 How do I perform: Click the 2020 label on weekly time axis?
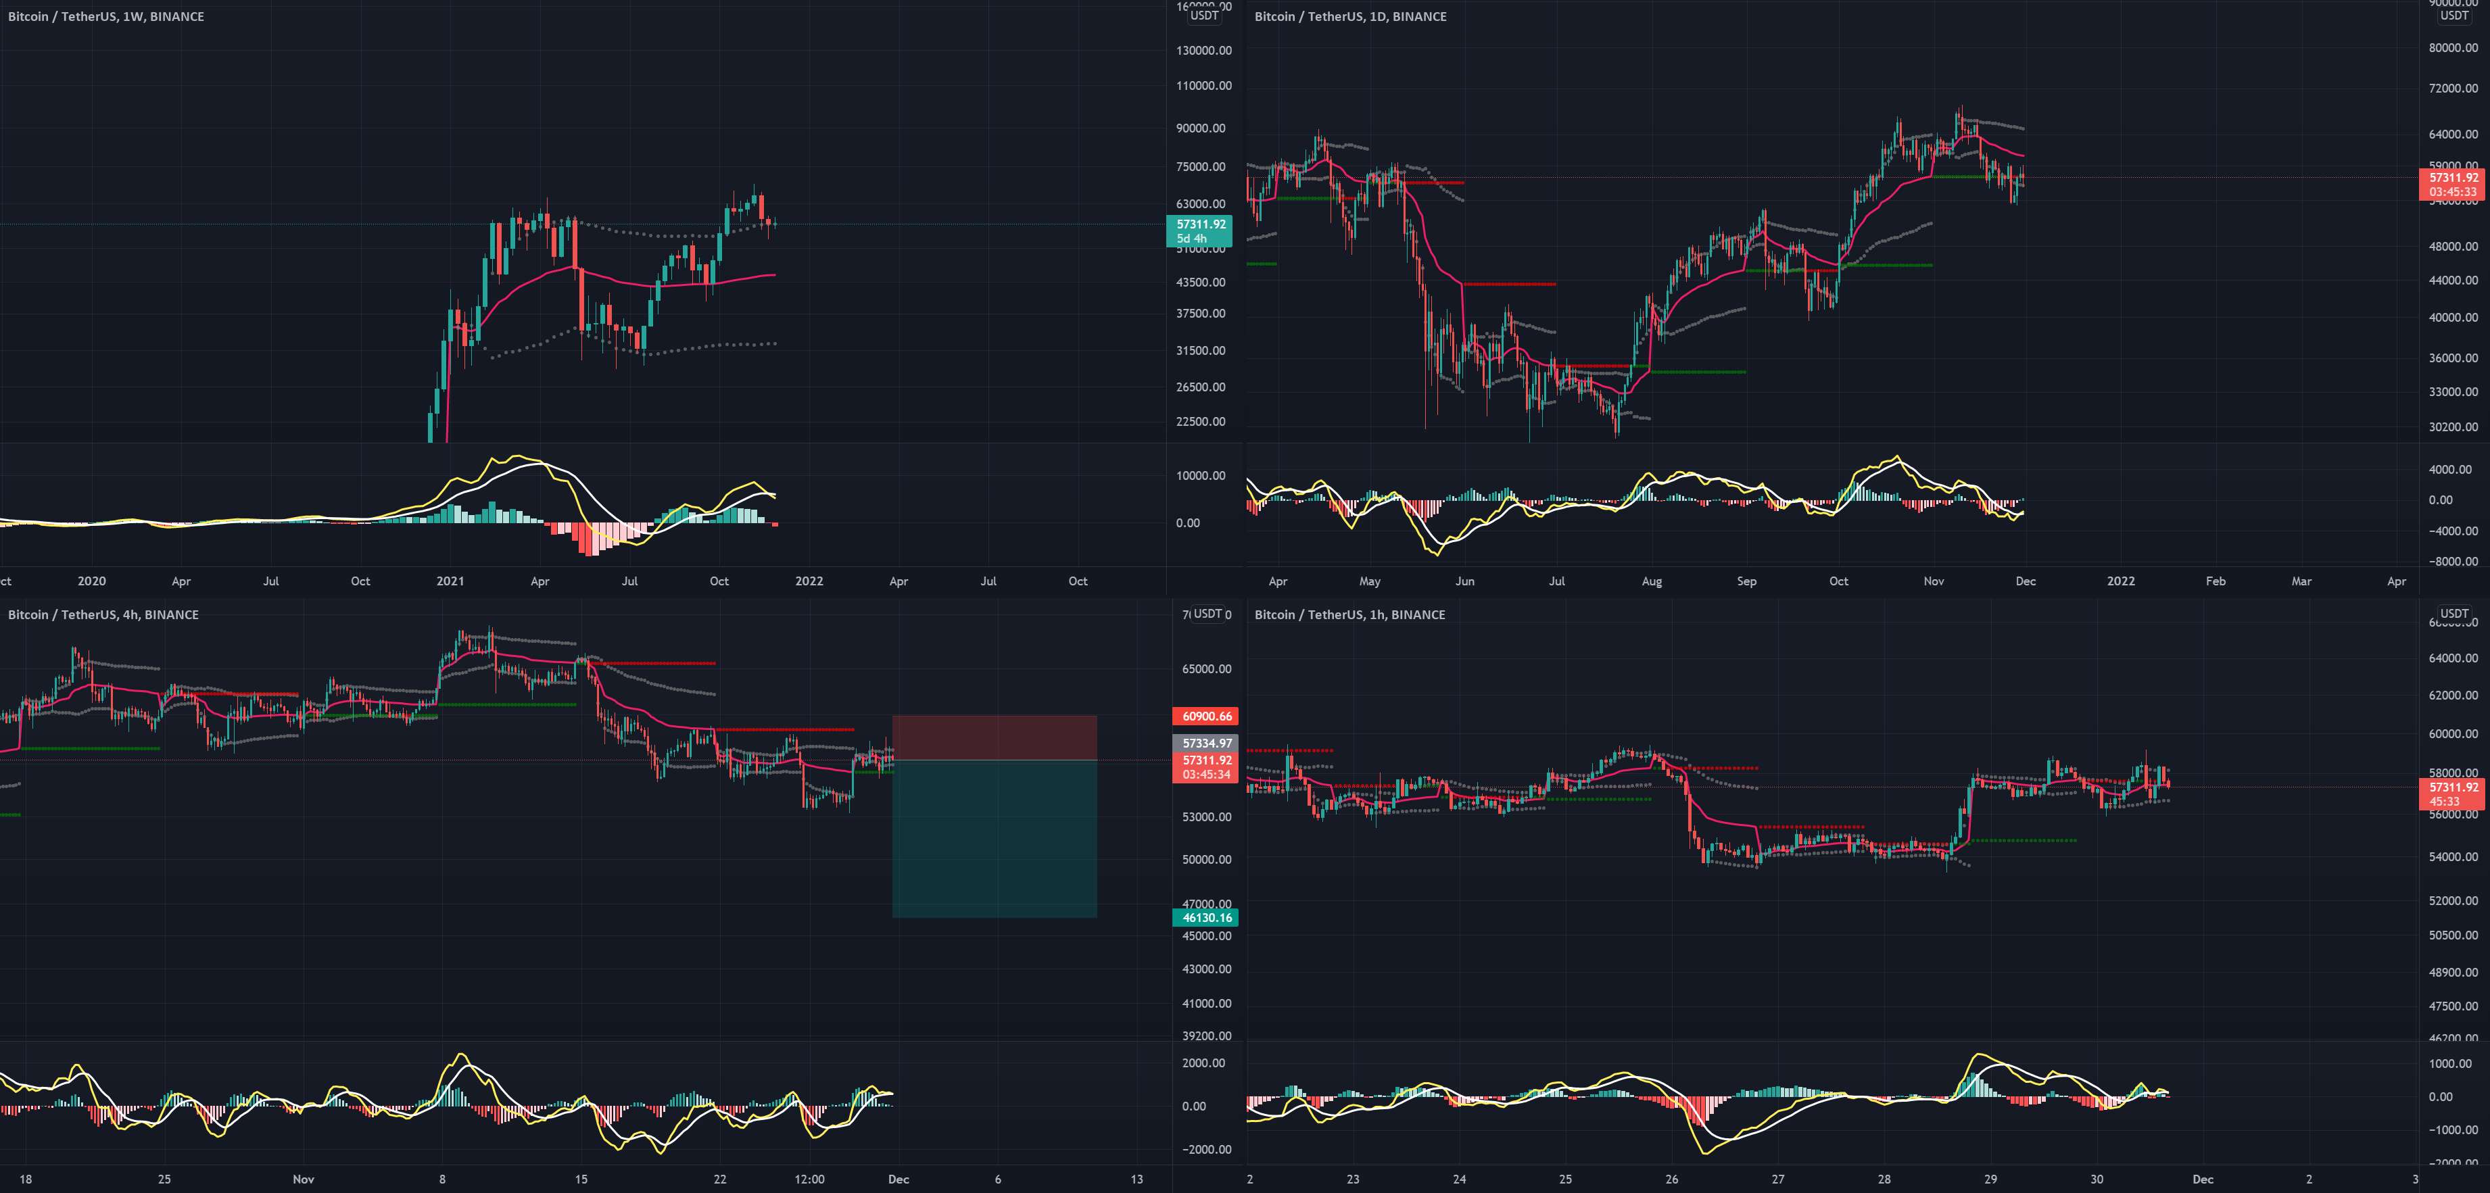pos(92,581)
